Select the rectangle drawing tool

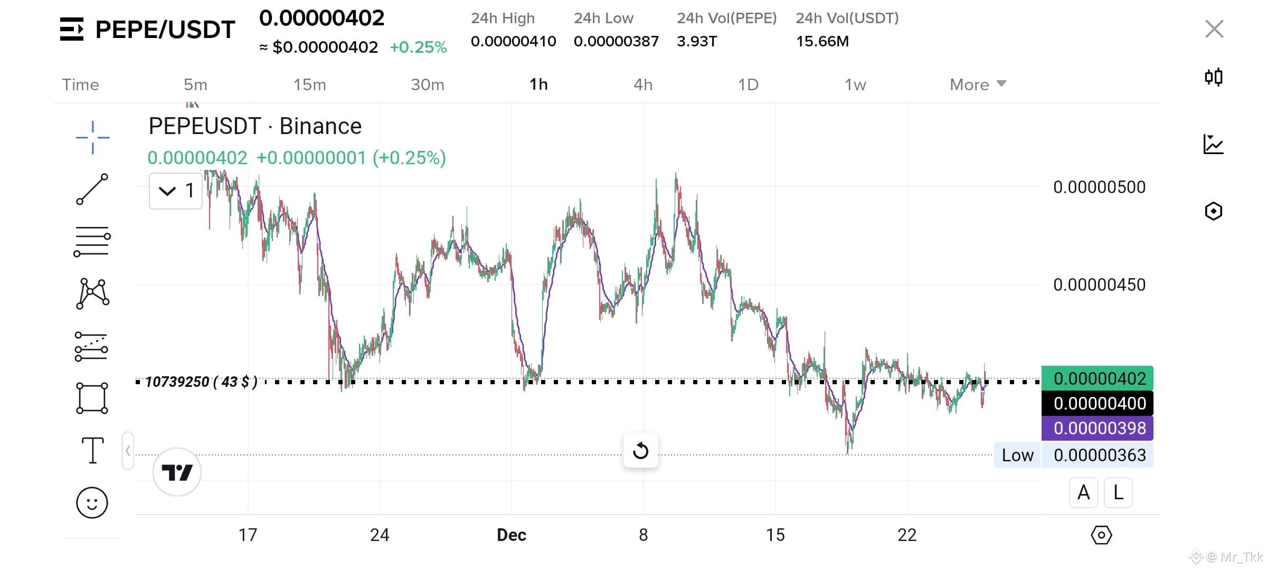click(92, 397)
